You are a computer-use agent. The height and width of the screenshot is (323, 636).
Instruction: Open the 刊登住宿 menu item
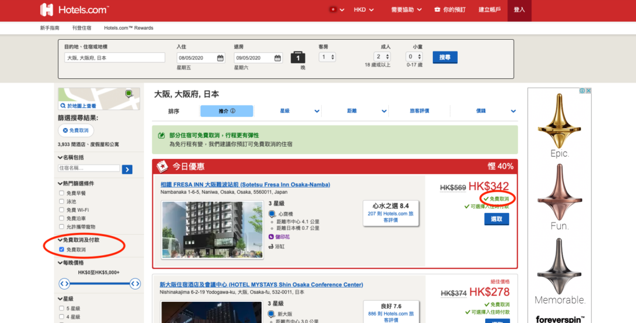81,28
